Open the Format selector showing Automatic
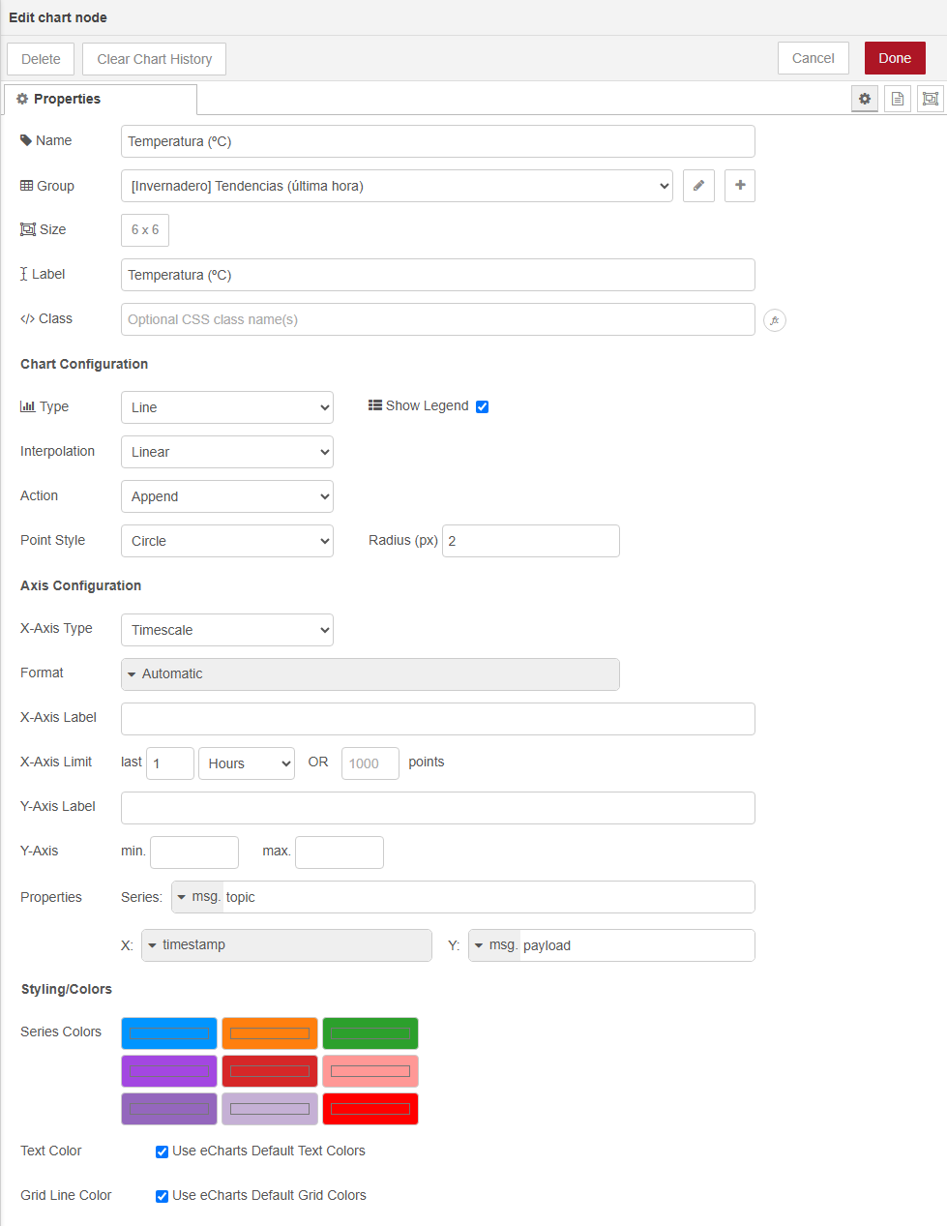The width and height of the screenshot is (947, 1226). [x=370, y=674]
